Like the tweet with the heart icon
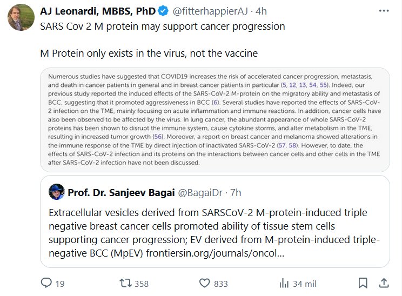 pyautogui.click(x=204, y=282)
